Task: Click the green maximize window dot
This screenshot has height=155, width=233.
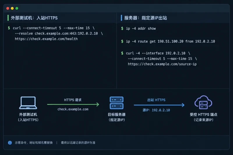Action: (x=17, y=8)
